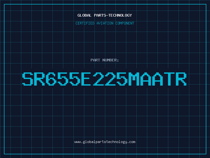Click the leading S of the part number
The height and width of the screenshot is (158, 210).
point(28,79)
